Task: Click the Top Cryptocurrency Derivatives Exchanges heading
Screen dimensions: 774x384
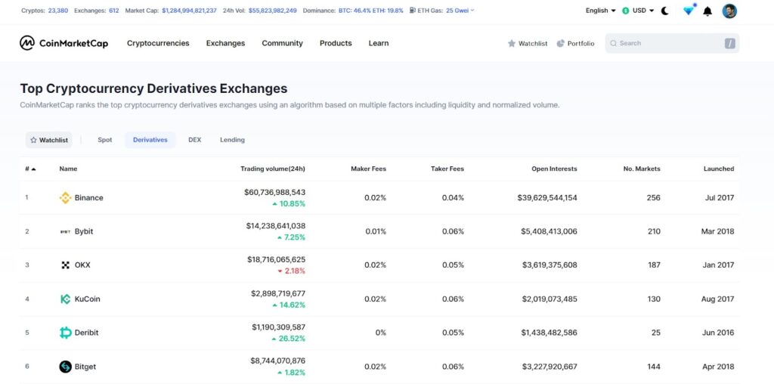Action: [x=153, y=89]
